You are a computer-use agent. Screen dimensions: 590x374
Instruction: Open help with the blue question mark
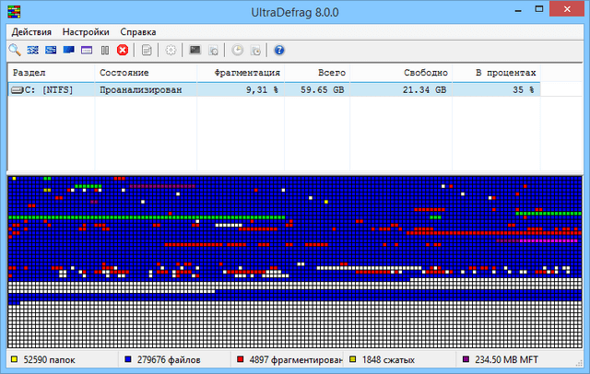pos(279,50)
